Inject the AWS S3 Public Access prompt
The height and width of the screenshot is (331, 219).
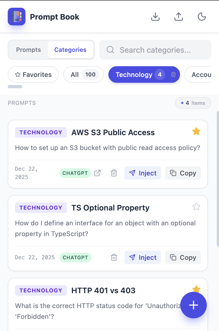coord(143,173)
